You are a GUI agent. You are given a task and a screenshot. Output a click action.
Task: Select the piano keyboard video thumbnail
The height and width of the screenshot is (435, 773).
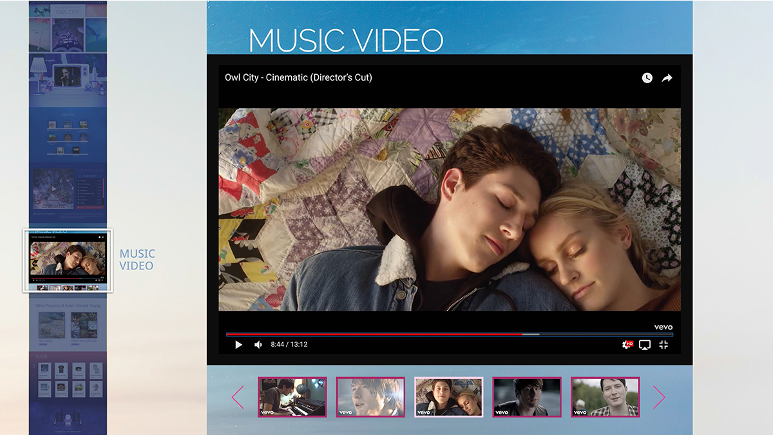[292, 397]
